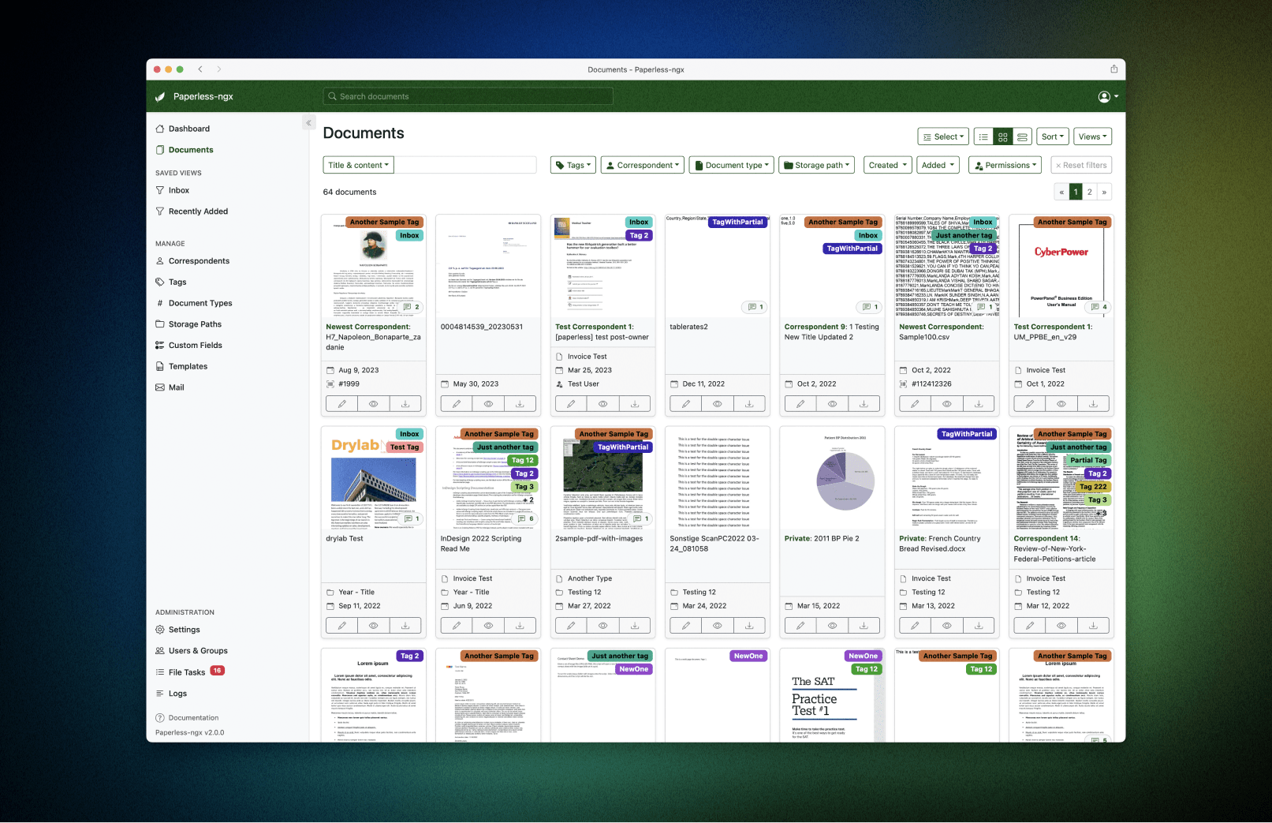Click the TagWithPartial tag on tablerates2 card
This screenshot has height=823, width=1272.
tap(738, 223)
